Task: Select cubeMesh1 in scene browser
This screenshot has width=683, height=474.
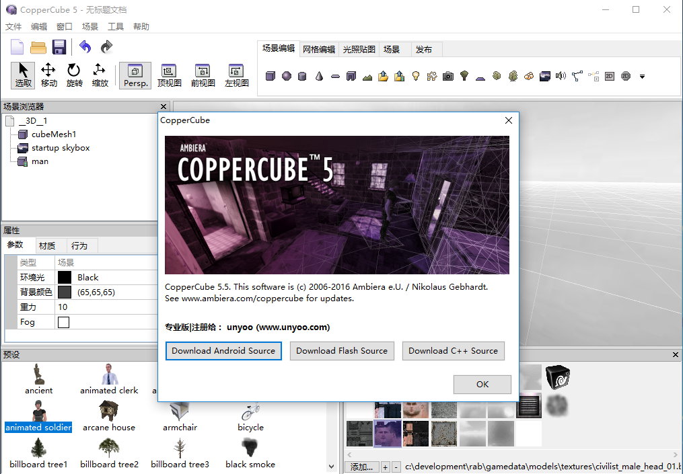Action: pos(54,134)
